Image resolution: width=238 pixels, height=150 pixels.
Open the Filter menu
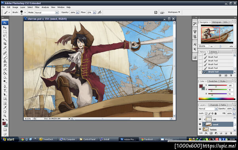(x=37, y=7)
